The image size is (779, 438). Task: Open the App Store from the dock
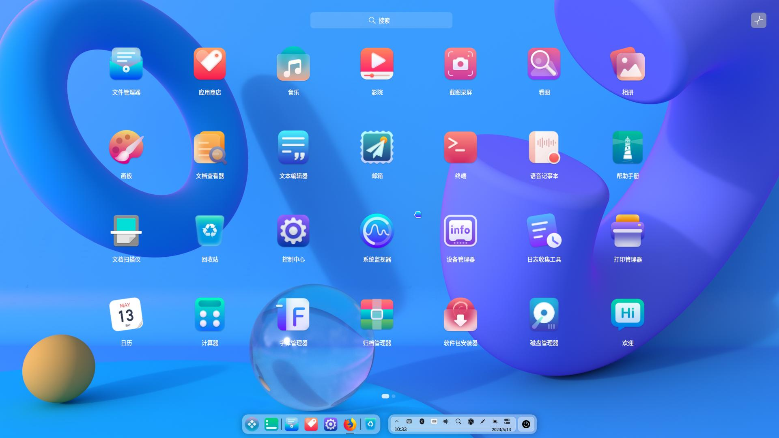pyautogui.click(x=311, y=425)
